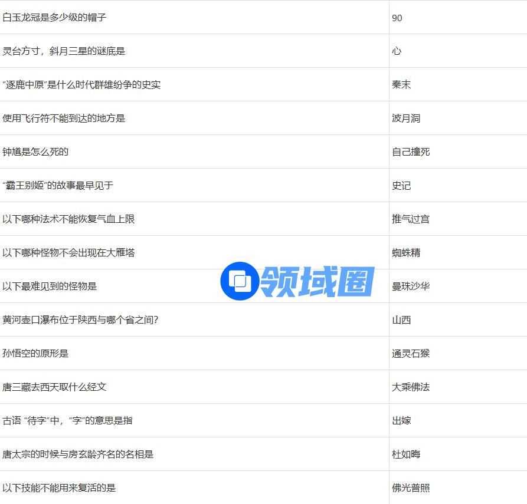Select the question 钟馗是怎么死的
The height and width of the screenshot is (504, 527).
[x=35, y=152]
